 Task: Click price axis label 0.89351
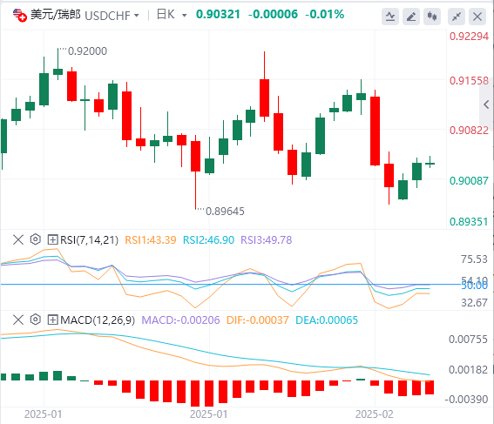tap(469, 222)
